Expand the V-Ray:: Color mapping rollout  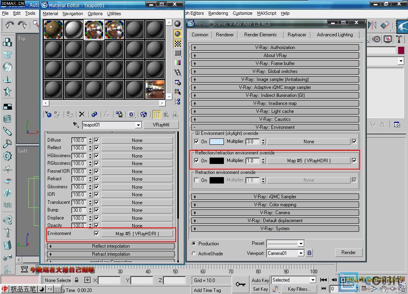click(275, 205)
